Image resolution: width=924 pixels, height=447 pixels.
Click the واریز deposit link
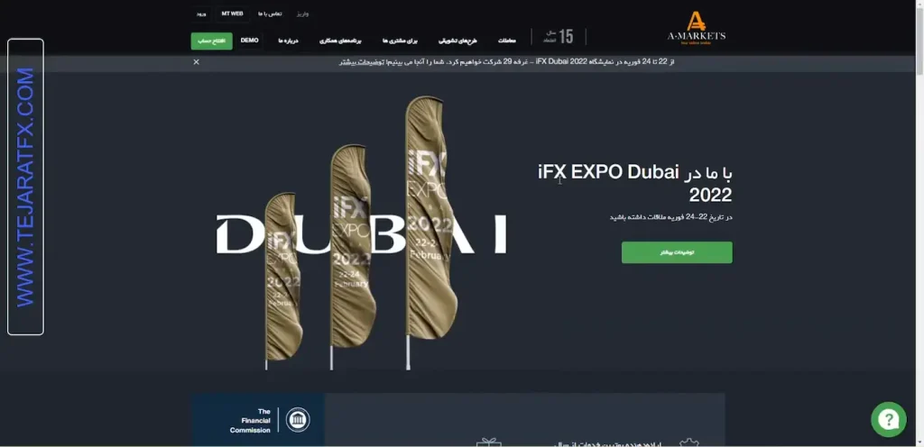(303, 14)
